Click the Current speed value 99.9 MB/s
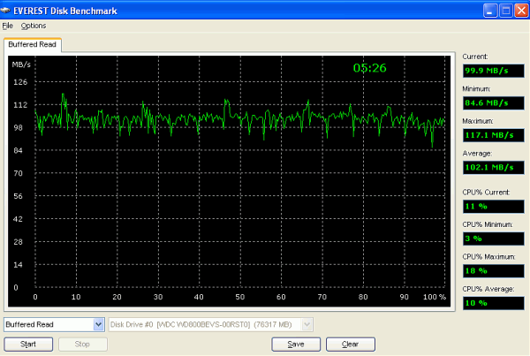Screen dimensions: 530x356 [494, 71]
